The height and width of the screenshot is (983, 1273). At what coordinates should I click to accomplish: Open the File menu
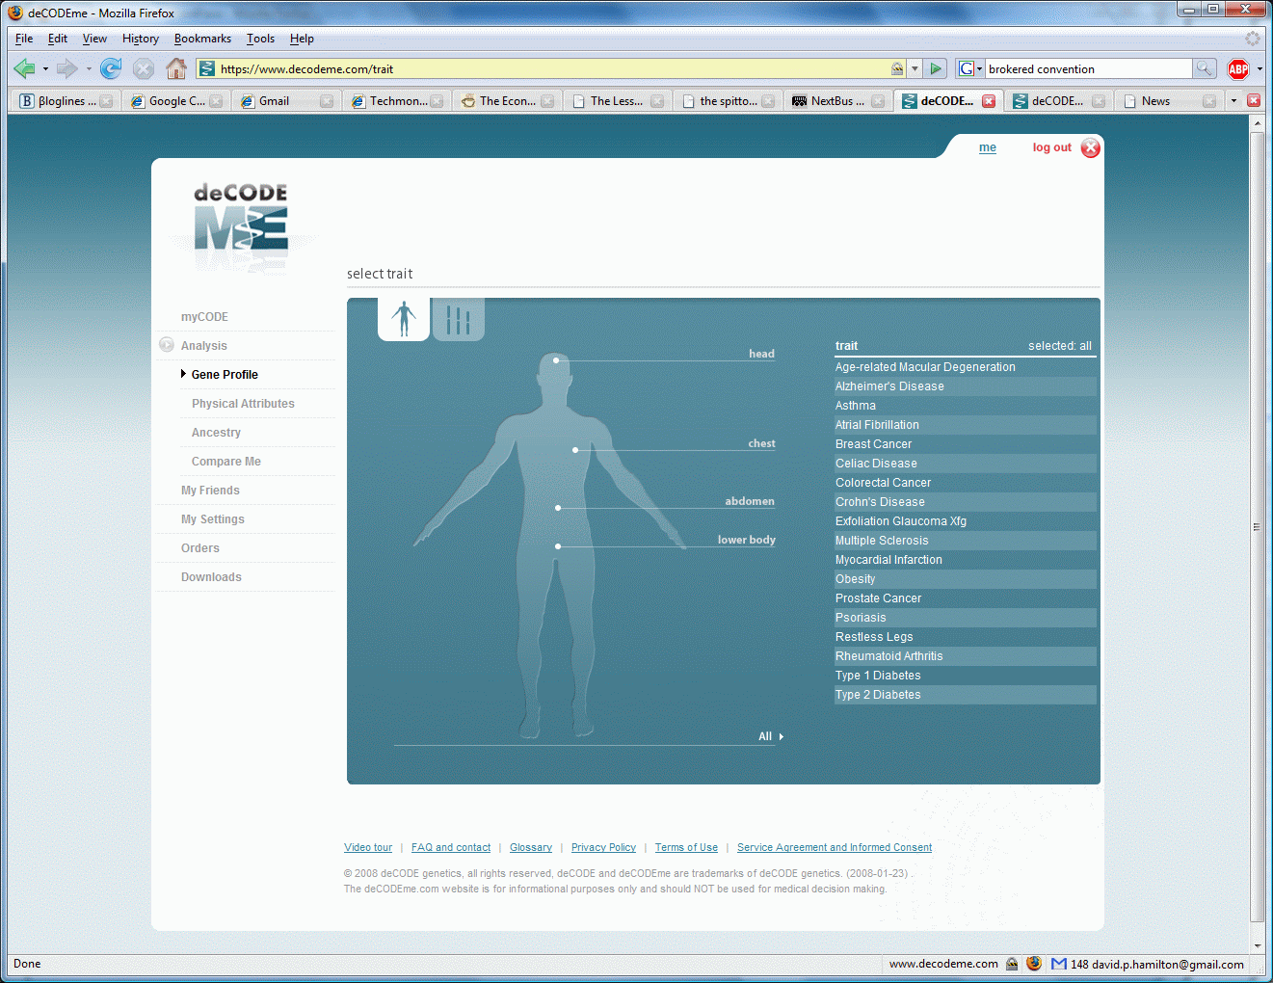24,39
